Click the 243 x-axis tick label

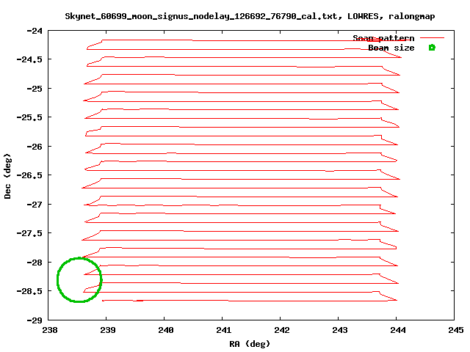point(339,330)
